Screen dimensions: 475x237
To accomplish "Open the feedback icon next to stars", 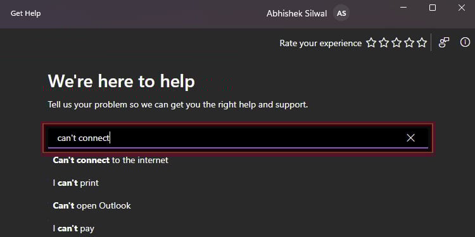I will click(x=444, y=42).
